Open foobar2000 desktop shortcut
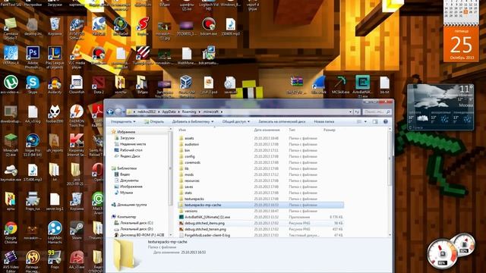Image resolution: width=486 pixels, height=273 pixels. click(x=55, y=113)
